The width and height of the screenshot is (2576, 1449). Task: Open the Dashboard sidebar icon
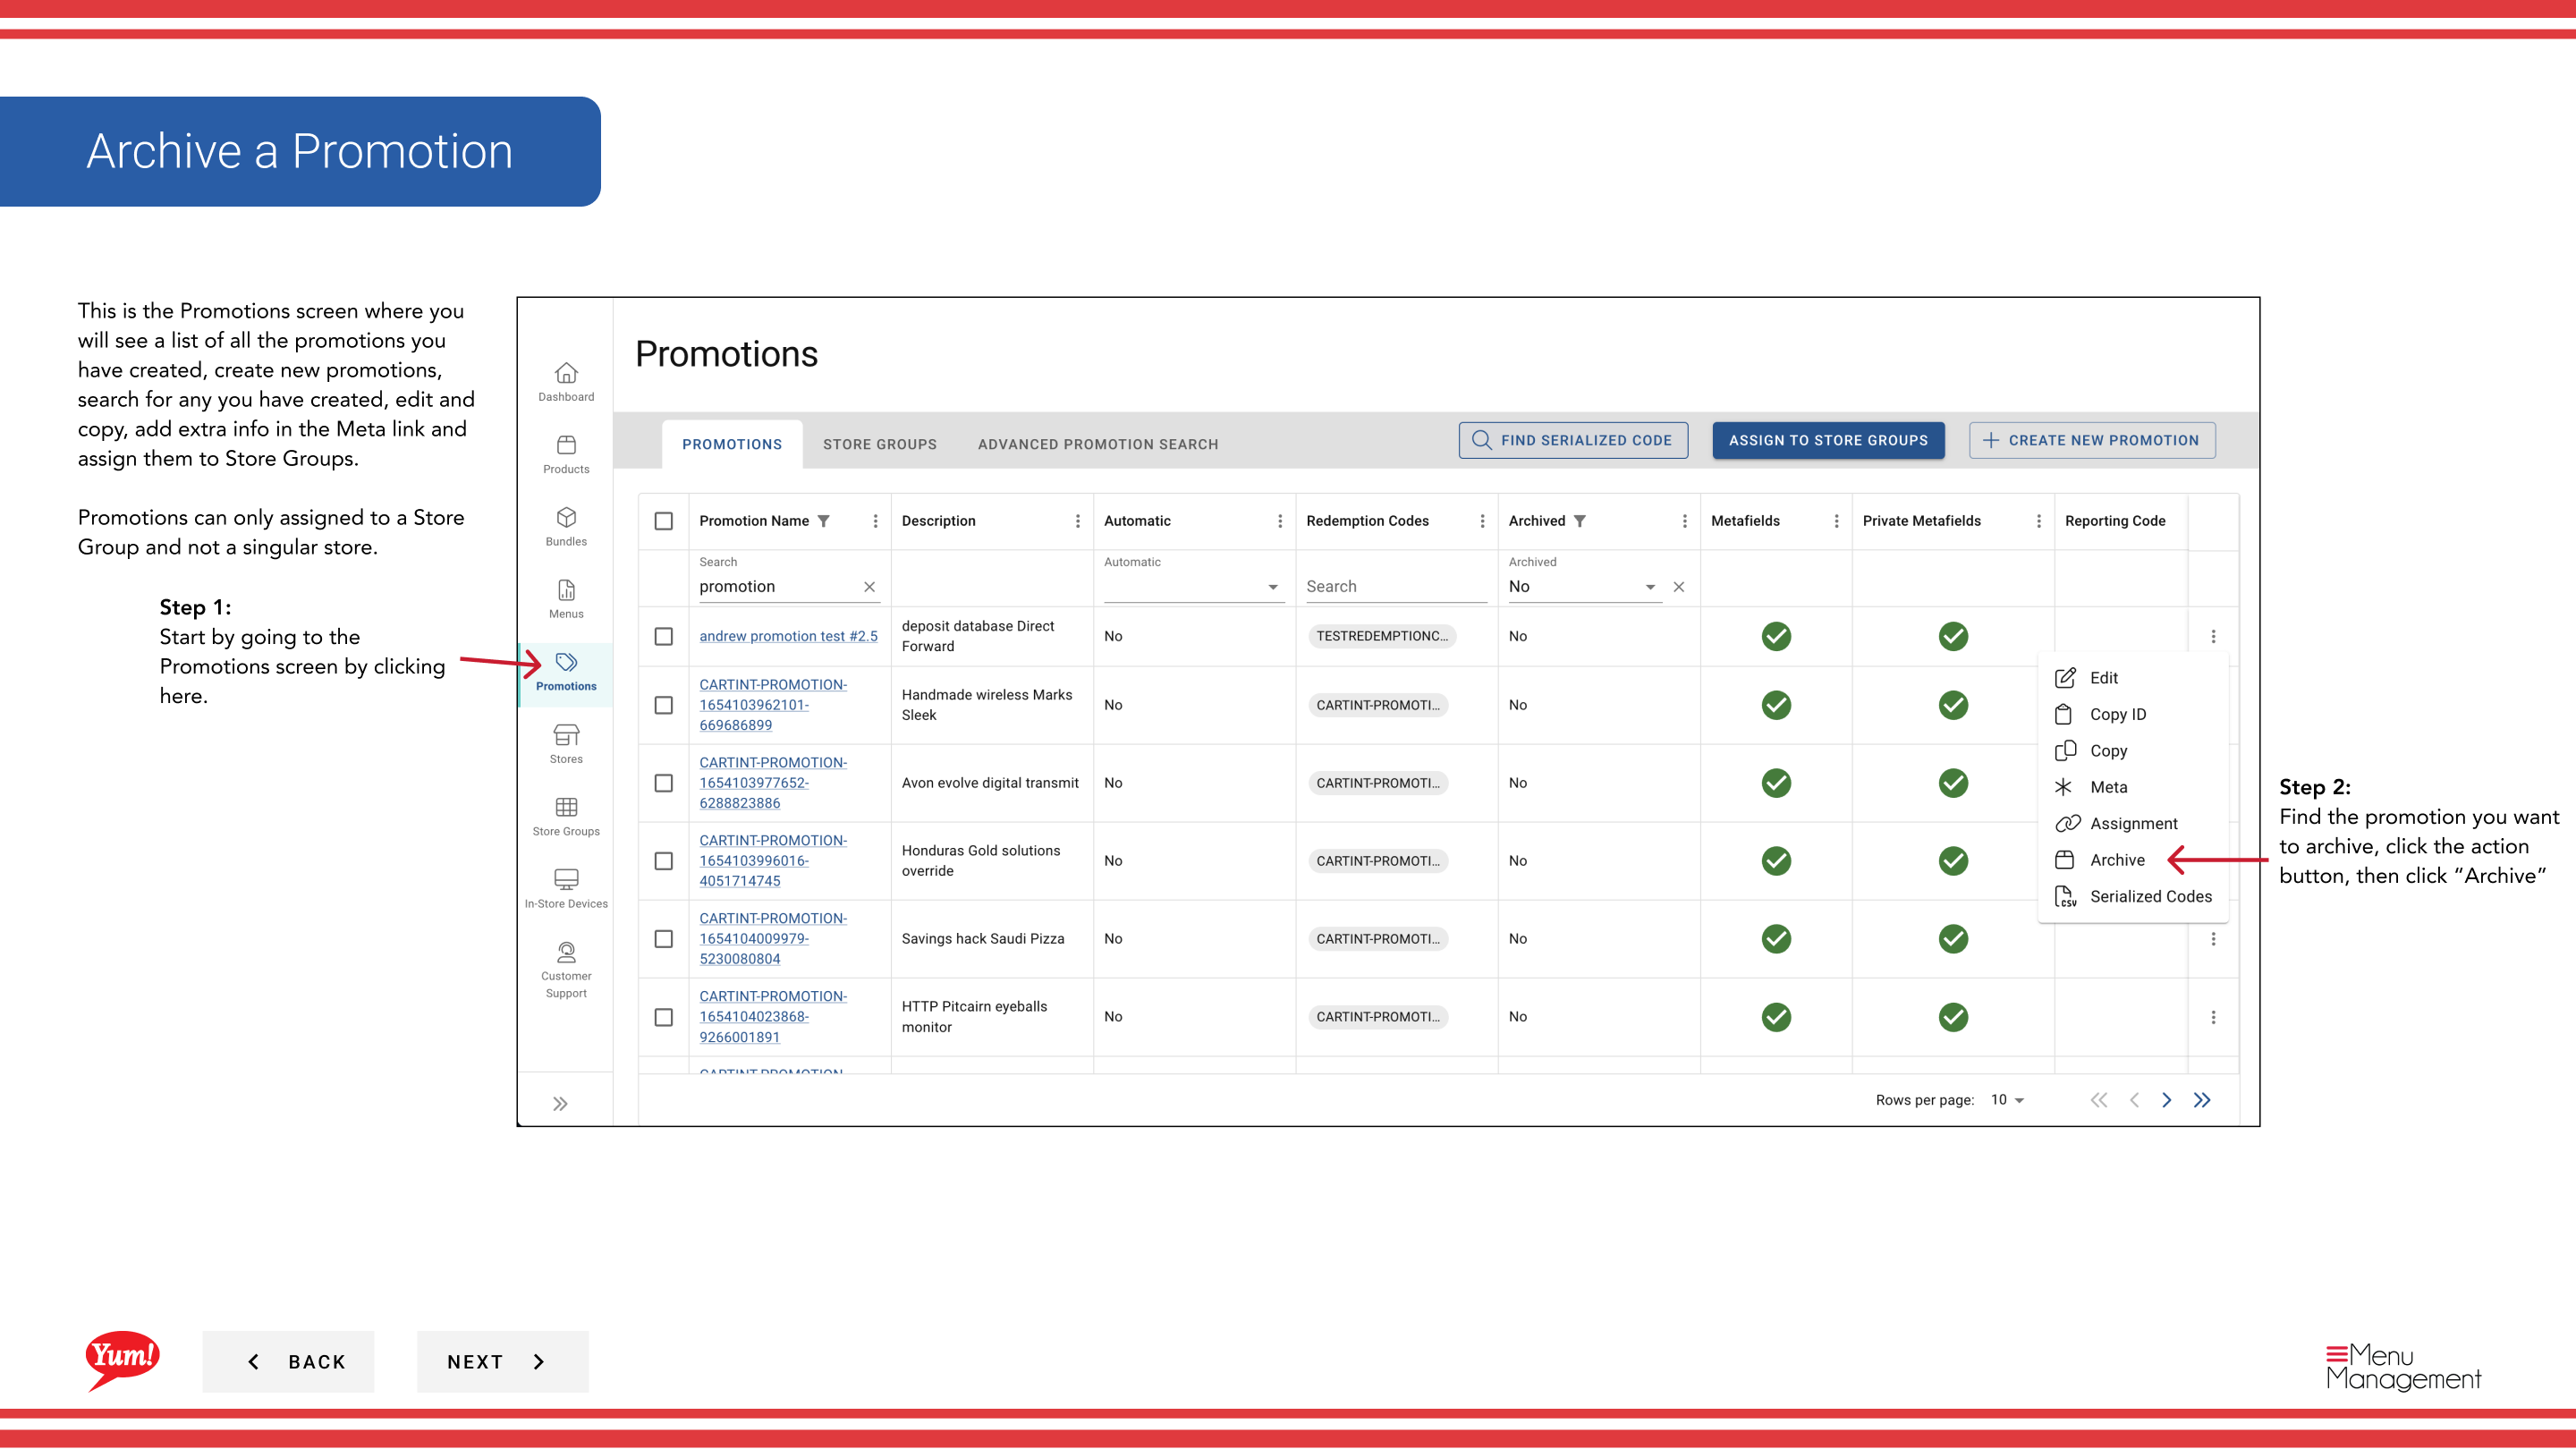coord(566,382)
